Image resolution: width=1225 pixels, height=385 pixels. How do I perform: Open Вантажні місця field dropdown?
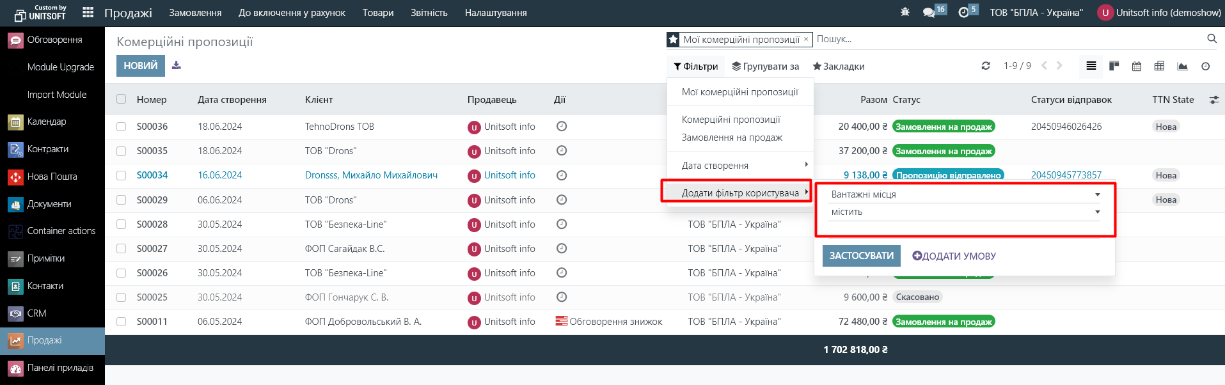pyautogui.click(x=964, y=194)
